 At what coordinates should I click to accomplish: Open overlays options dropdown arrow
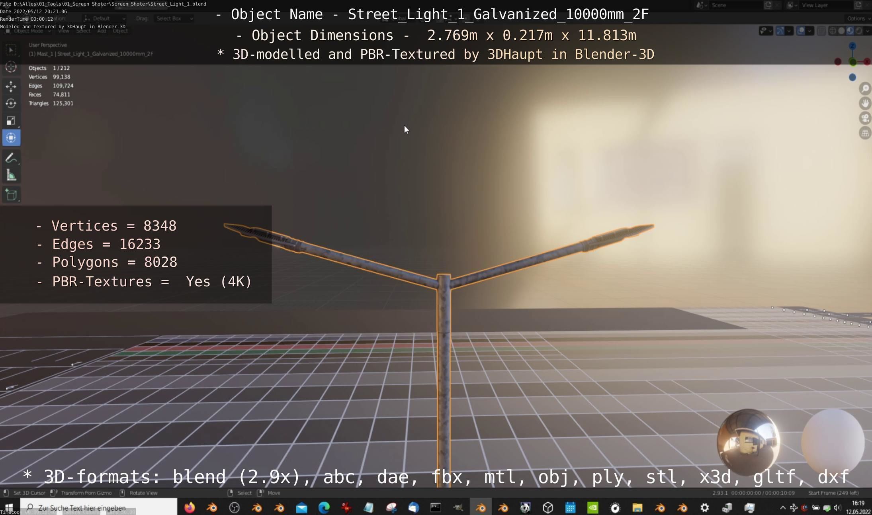[x=809, y=31]
